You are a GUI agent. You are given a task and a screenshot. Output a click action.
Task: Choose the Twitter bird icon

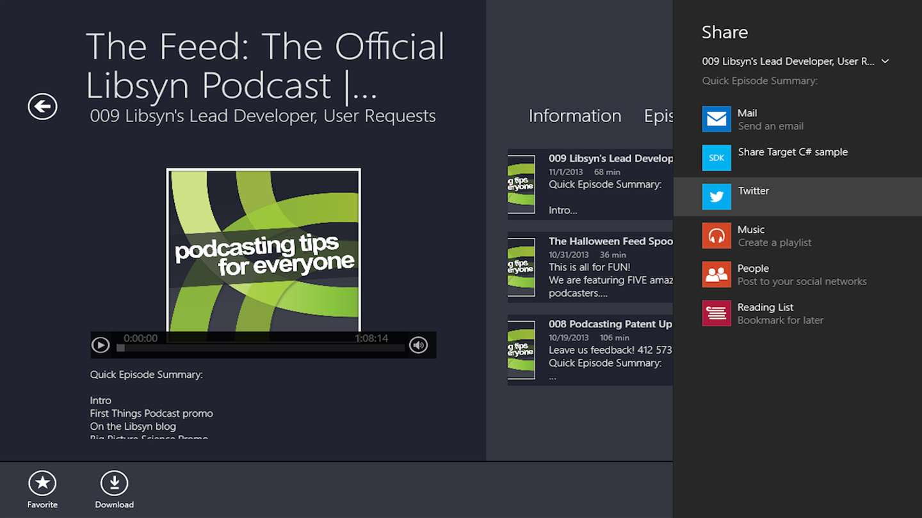point(716,197)
